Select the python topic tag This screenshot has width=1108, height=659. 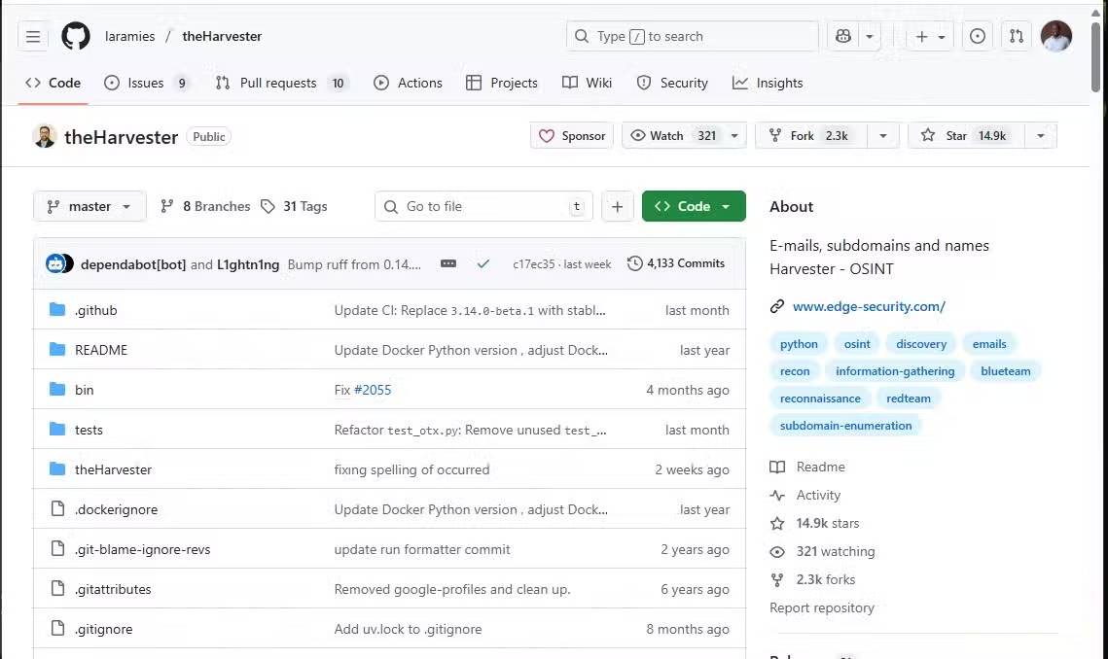[799, 344]
